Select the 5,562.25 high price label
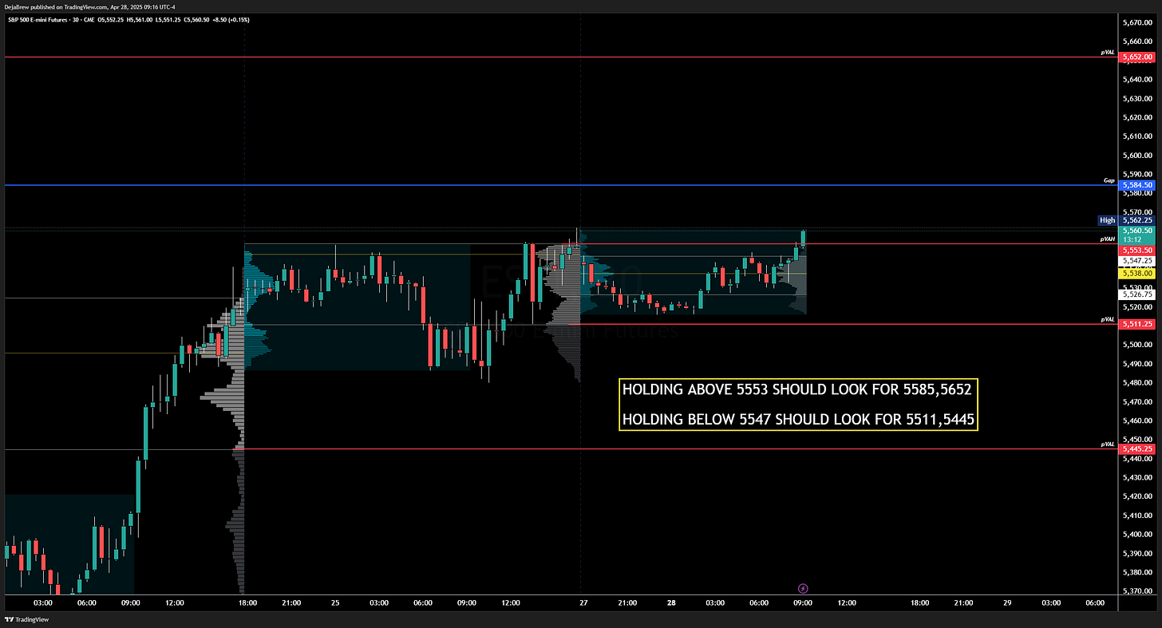 (1136, 220)
